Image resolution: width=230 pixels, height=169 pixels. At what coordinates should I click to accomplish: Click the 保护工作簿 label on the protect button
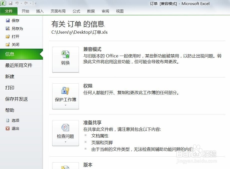pyautogui.click(x=66, y=100)
